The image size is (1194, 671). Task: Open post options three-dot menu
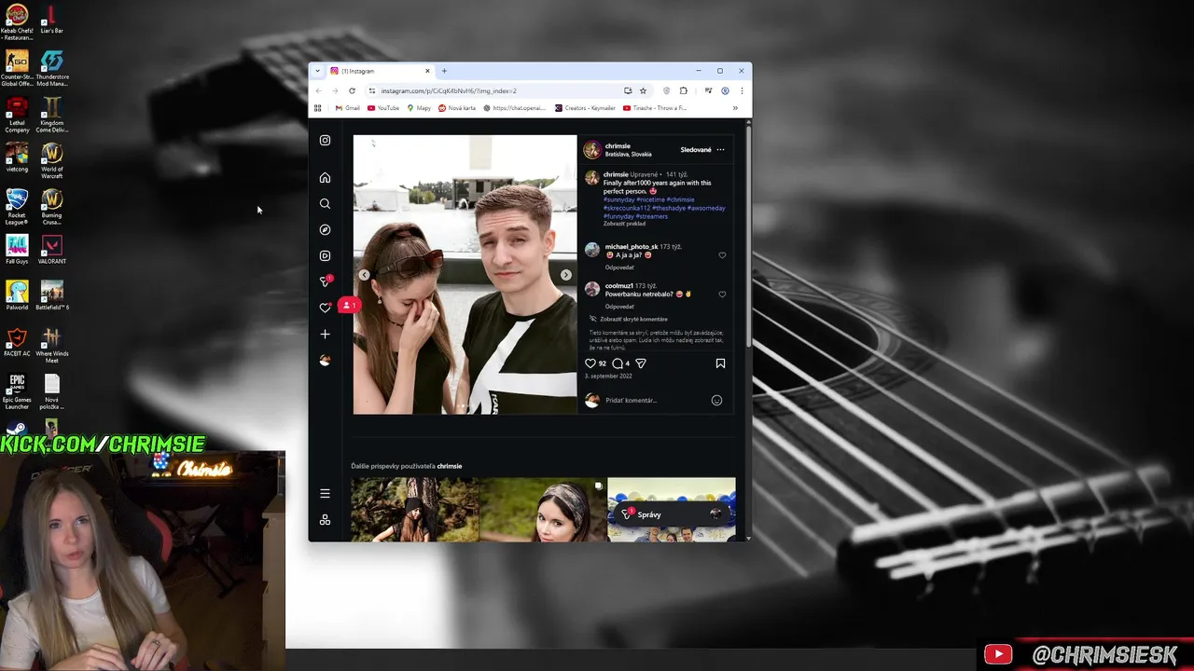(x=720, y=150)
